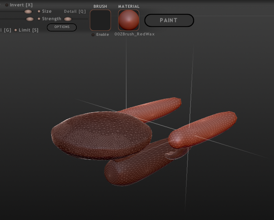The image size is (274, 220).
Task: Click the PAINT button
Action: click(169, 20)
